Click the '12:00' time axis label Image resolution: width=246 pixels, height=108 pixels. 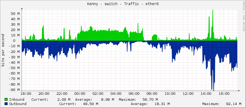click(188, 94)
